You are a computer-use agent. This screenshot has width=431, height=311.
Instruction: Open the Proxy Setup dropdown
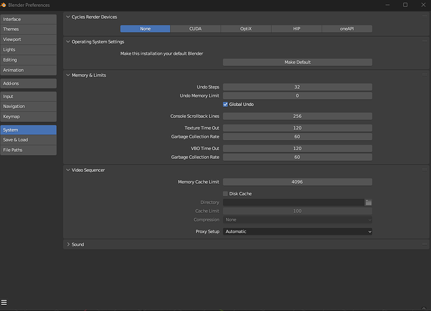coord(297,232)
